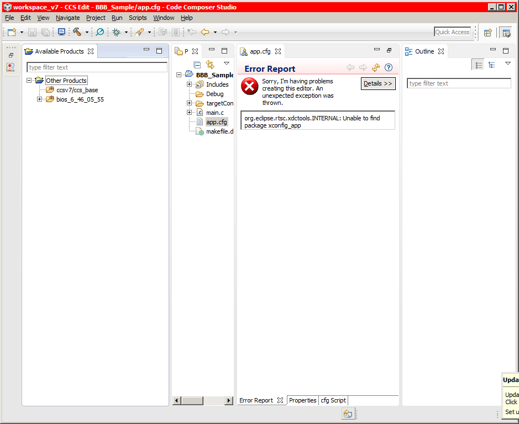Image resolution: width=519 pixels, height=424 pixels.
Task: Open the New wizard dropdown arrow
Action: 22,33
